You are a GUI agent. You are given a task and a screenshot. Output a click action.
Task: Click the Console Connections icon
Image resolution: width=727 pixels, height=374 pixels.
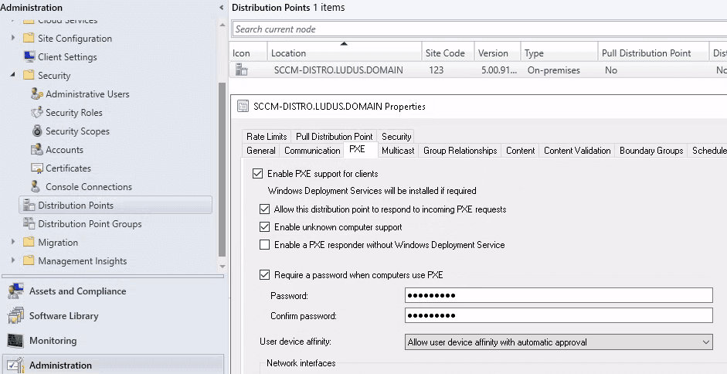pos(36,186)
